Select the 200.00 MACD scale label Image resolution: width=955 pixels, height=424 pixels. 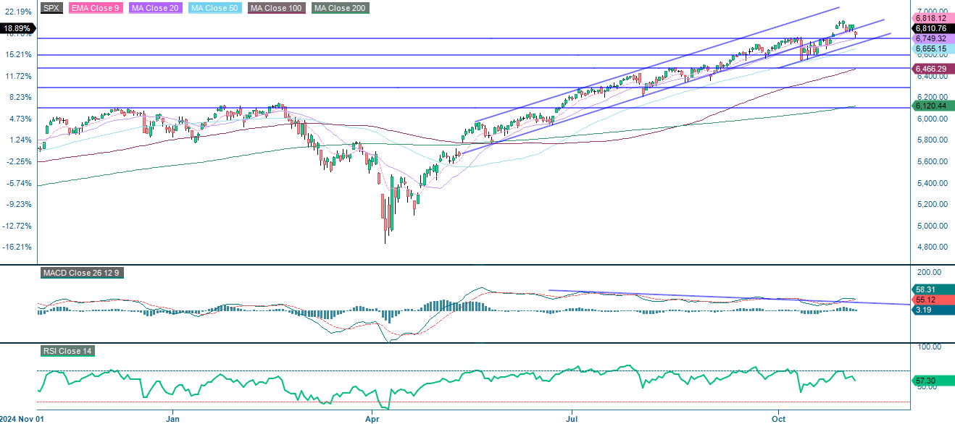pyautogui.click(x=928, y=272)
